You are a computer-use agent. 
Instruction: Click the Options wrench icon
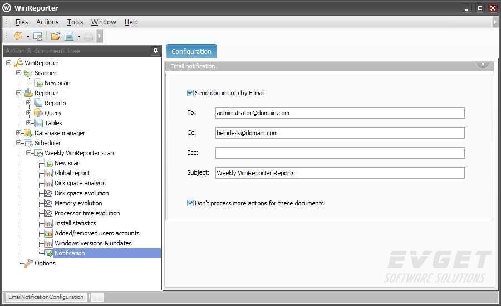point(28,263)
